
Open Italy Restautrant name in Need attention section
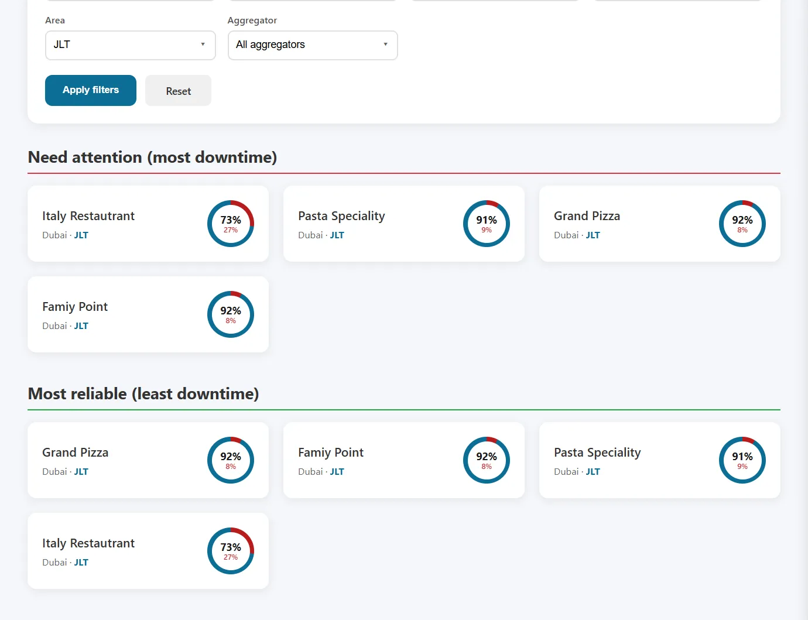(88, 216)
